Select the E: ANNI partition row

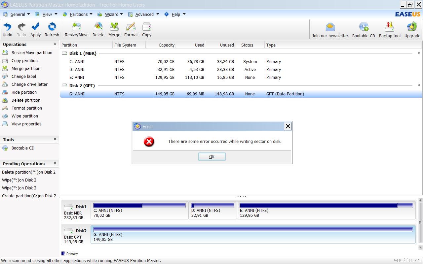(x=241, y=78)
